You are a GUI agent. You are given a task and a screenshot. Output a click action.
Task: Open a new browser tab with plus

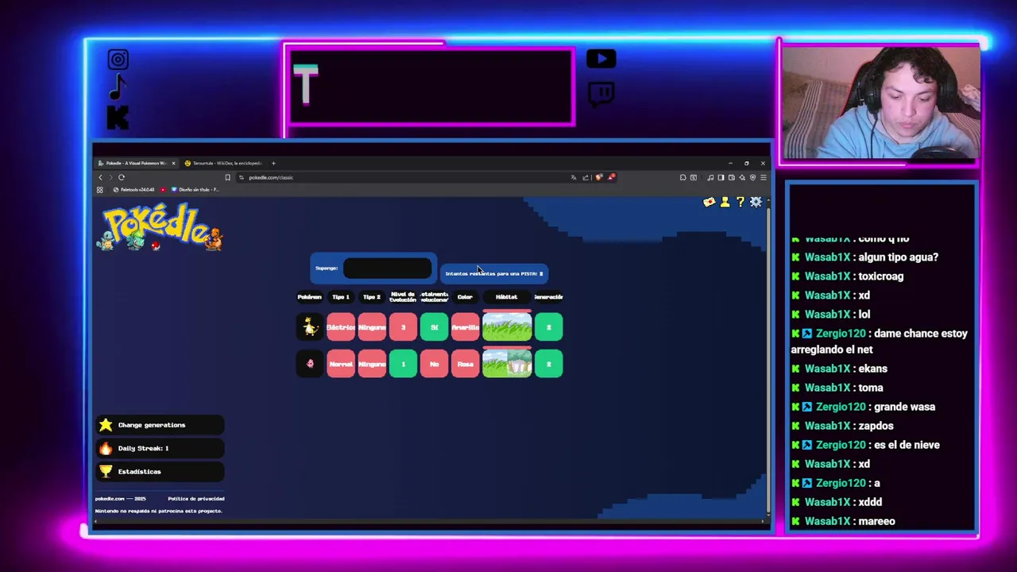tap(273, 163)
